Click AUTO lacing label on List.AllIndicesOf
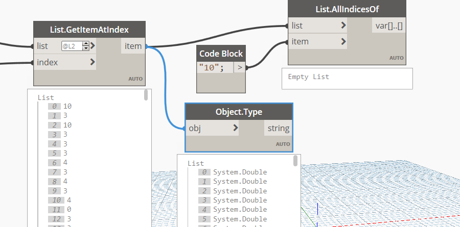The height and width of the screenshot is (227, 460). [x=396, y=58]
